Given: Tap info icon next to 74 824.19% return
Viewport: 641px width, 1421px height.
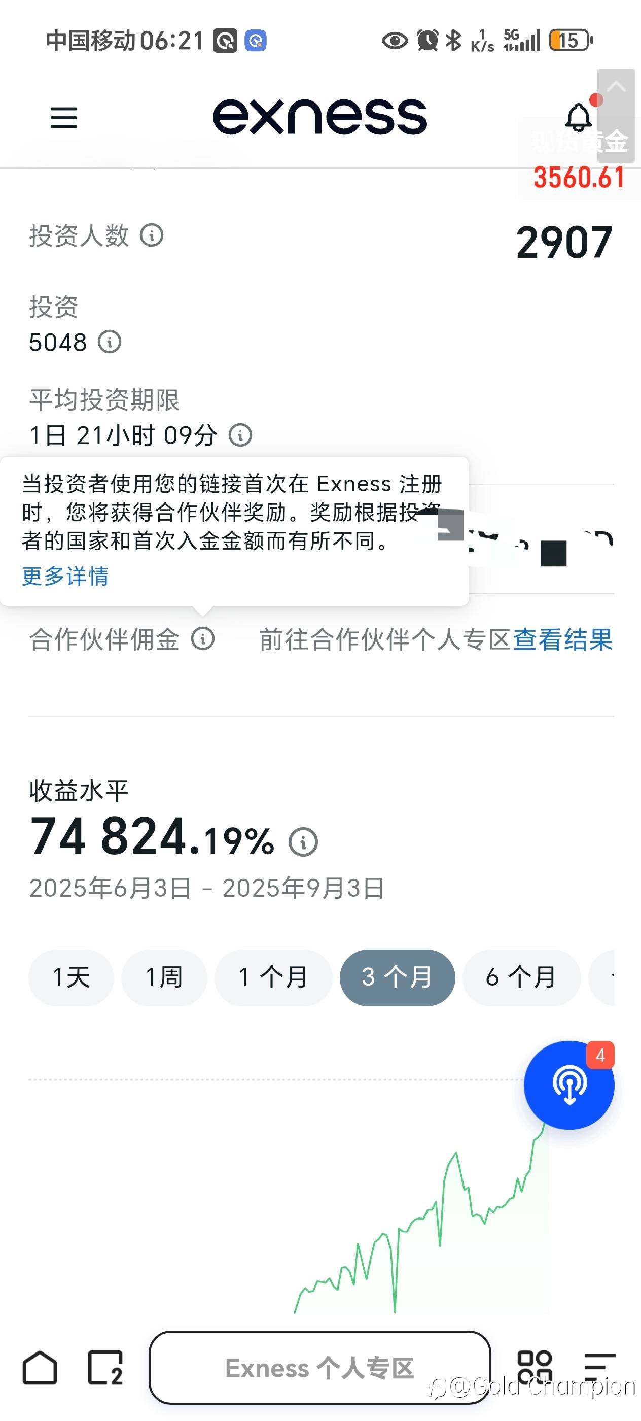Looking at the screenshot, I should [x=303, y=842].
